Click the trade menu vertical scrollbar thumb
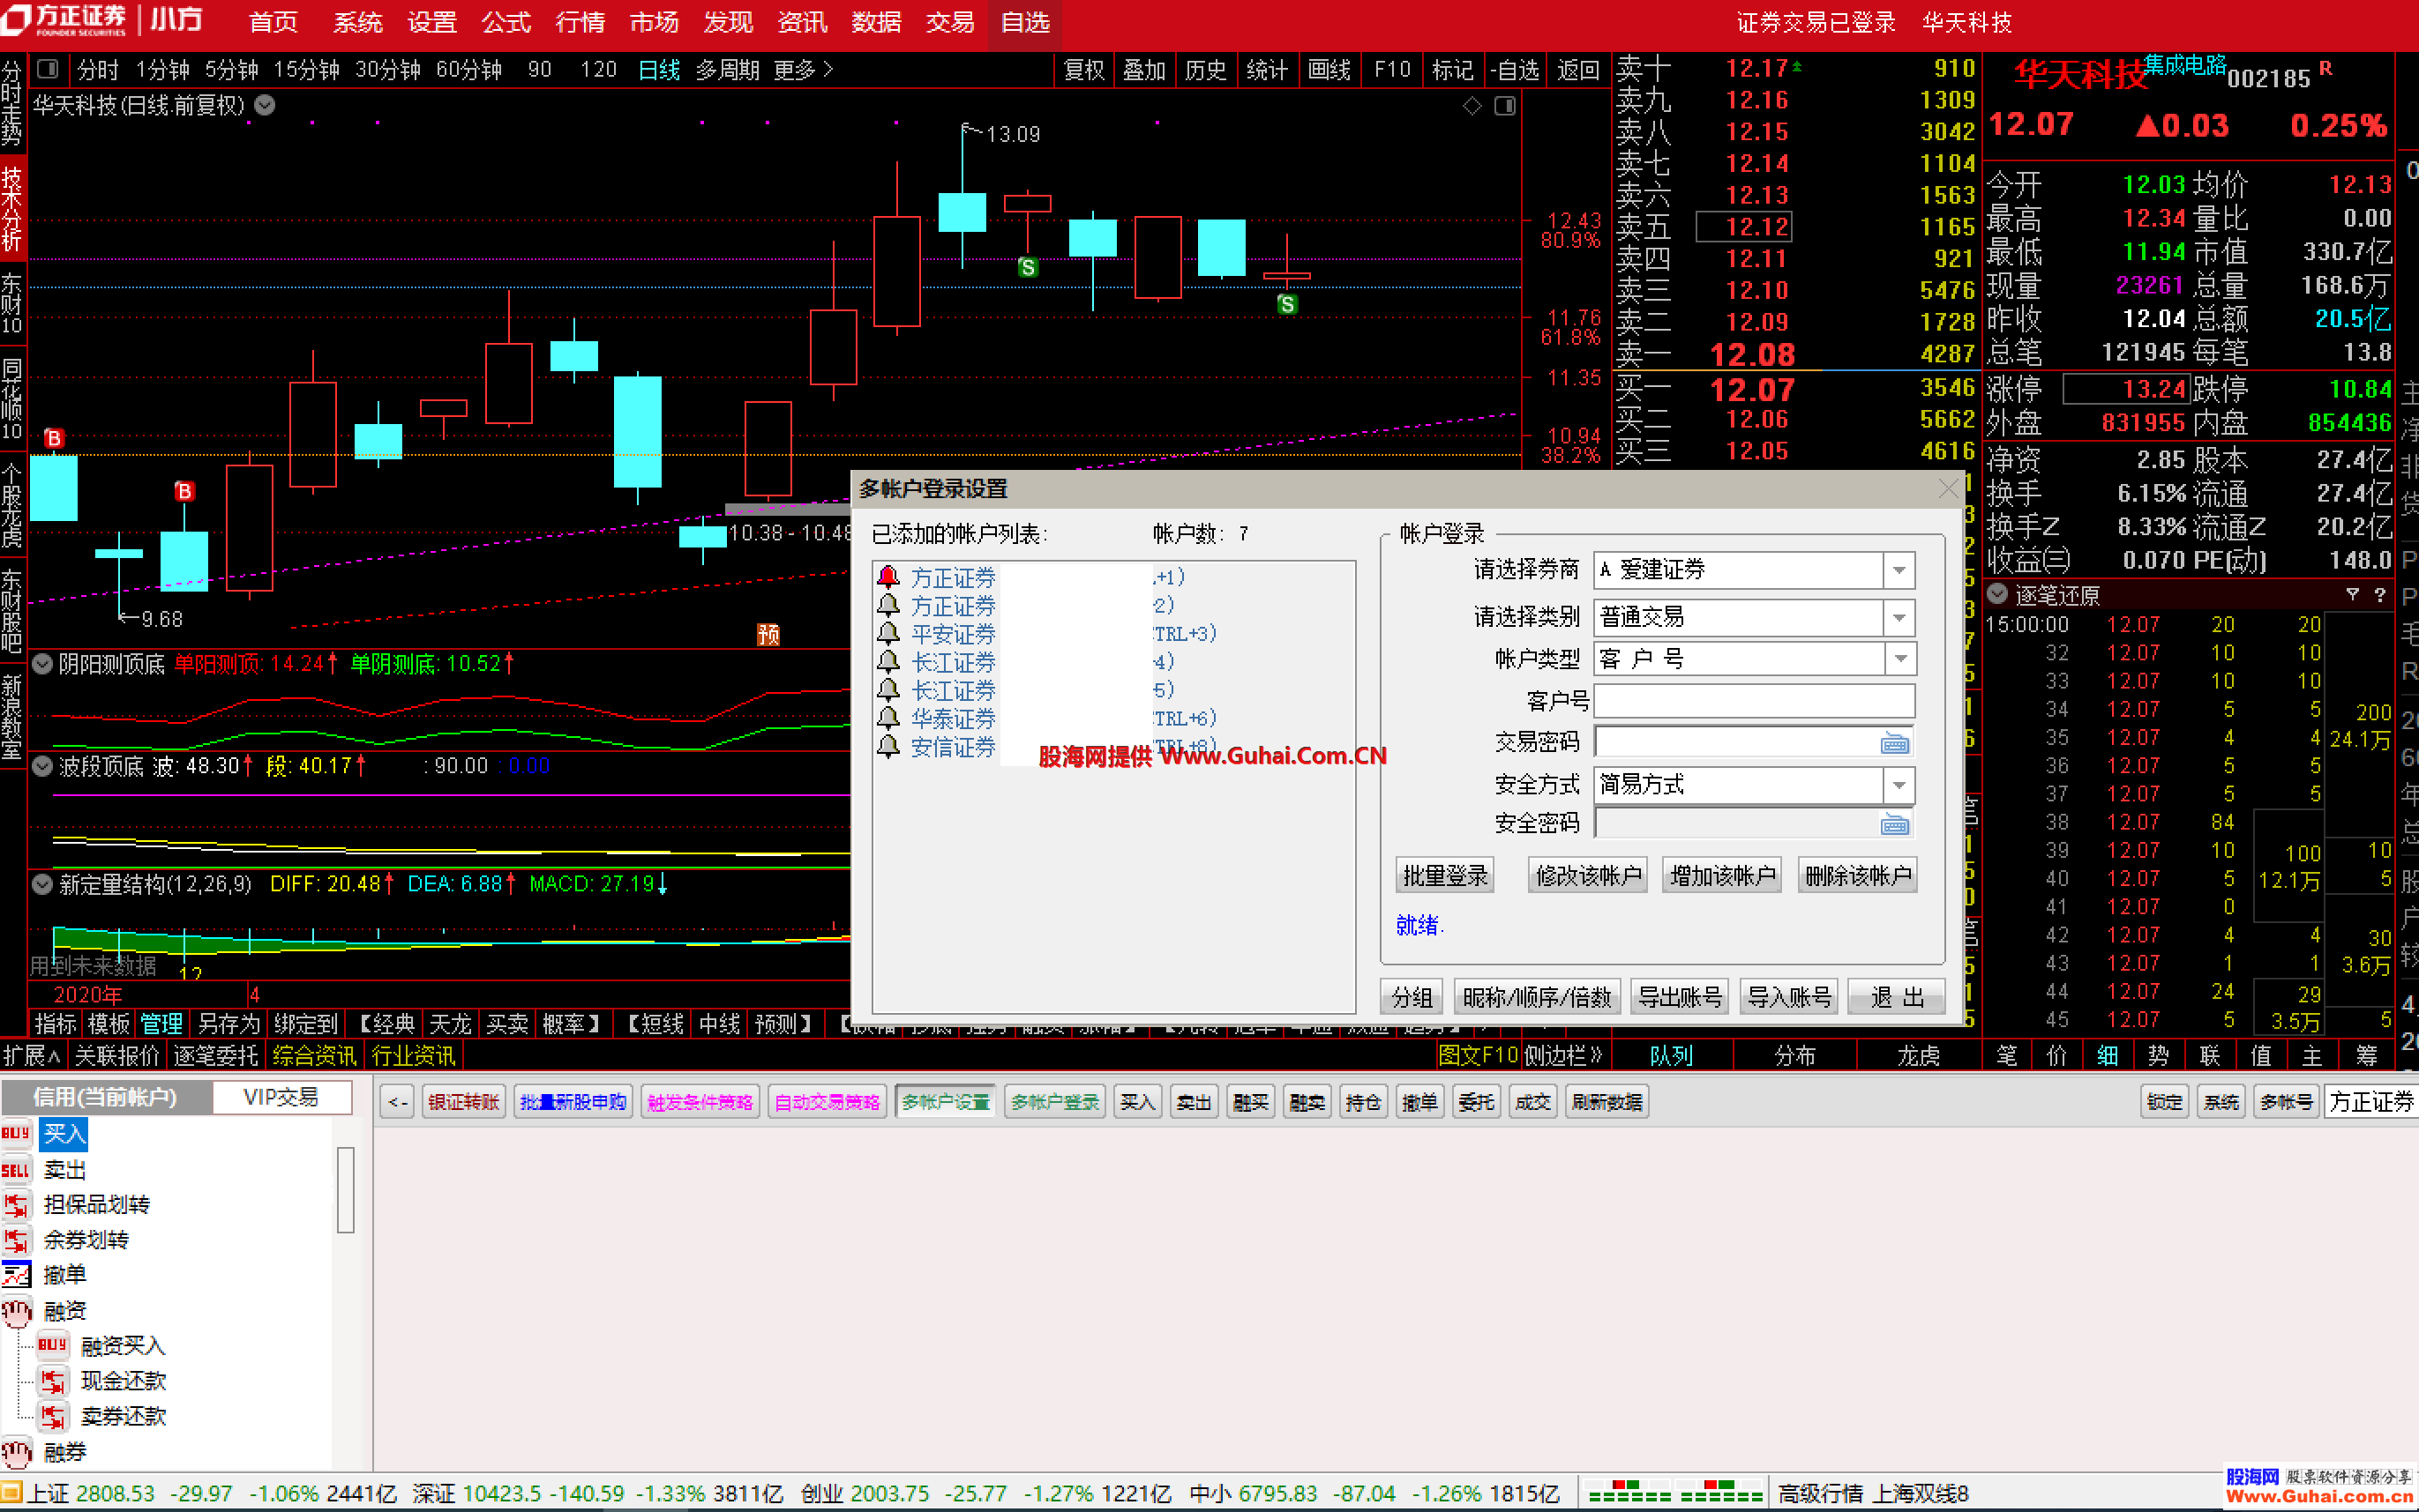 coord(346,1190)
